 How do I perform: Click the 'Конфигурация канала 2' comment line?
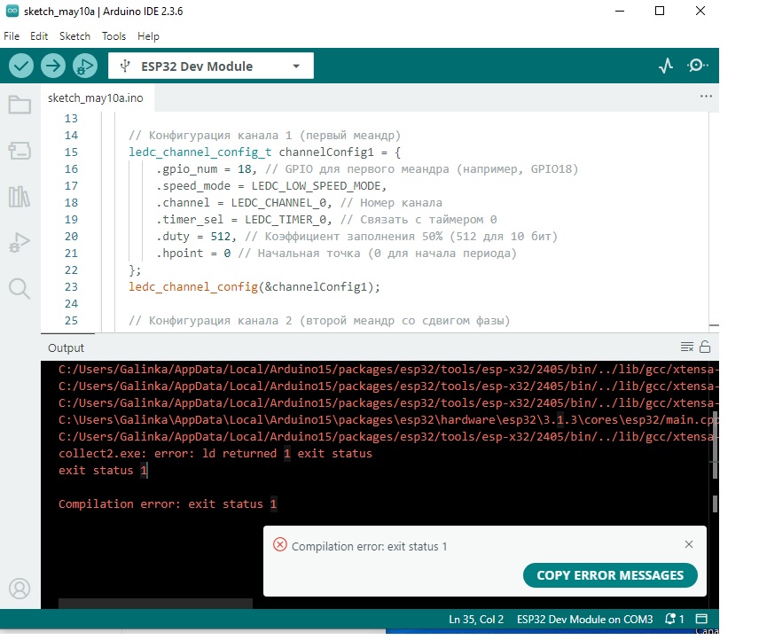(319, 321)
